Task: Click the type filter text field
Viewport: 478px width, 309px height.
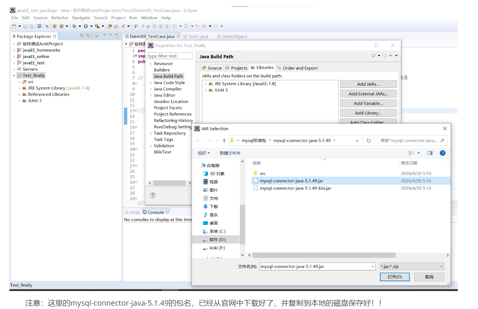Action: click(x=170, y=56)
